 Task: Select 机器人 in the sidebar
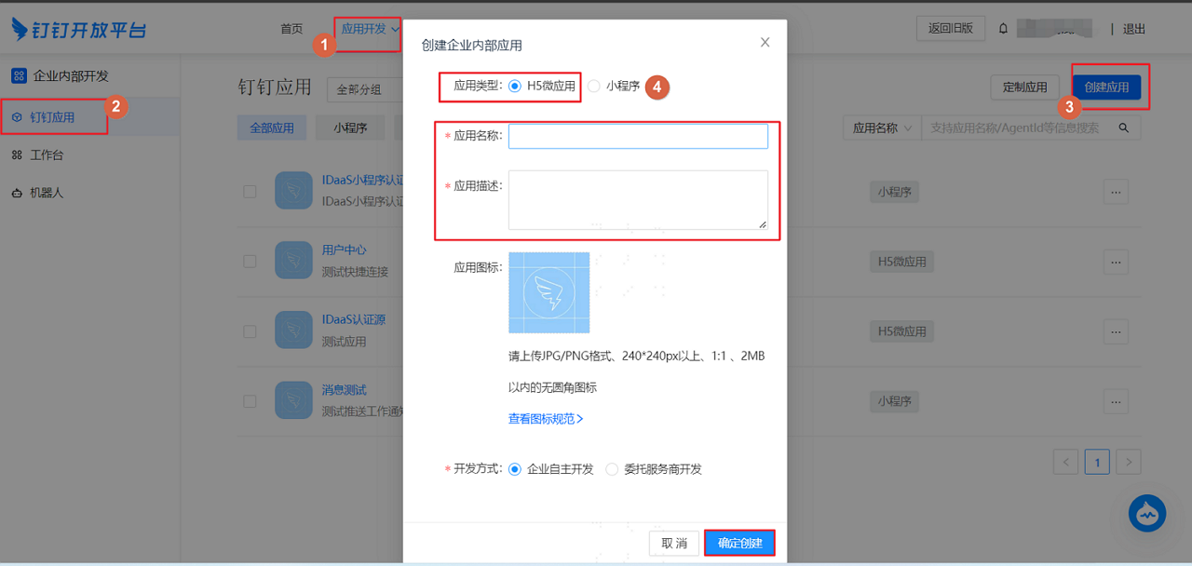coord(89,193)
